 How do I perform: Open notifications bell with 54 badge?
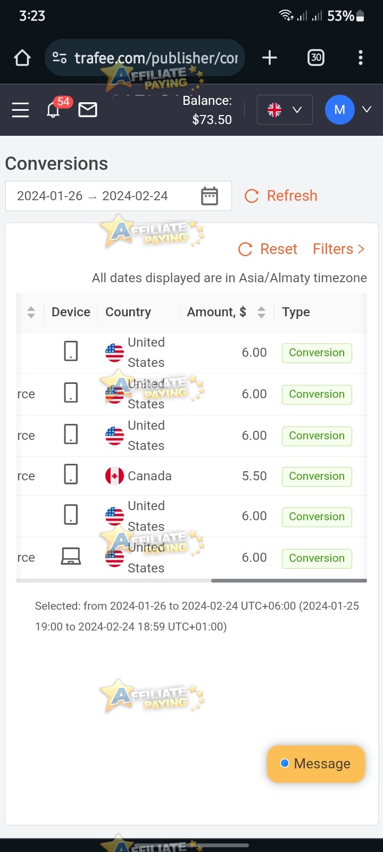[53, 110]
